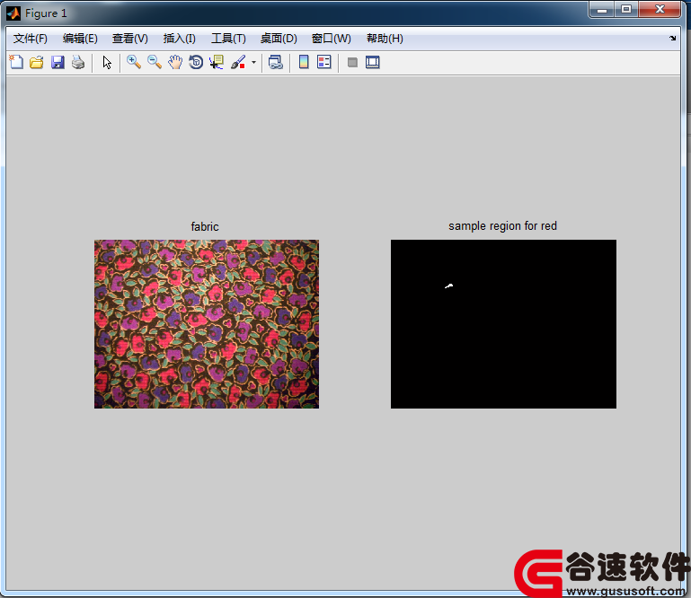Expand the Brush tool color dropdown arrow

point(253,62)
